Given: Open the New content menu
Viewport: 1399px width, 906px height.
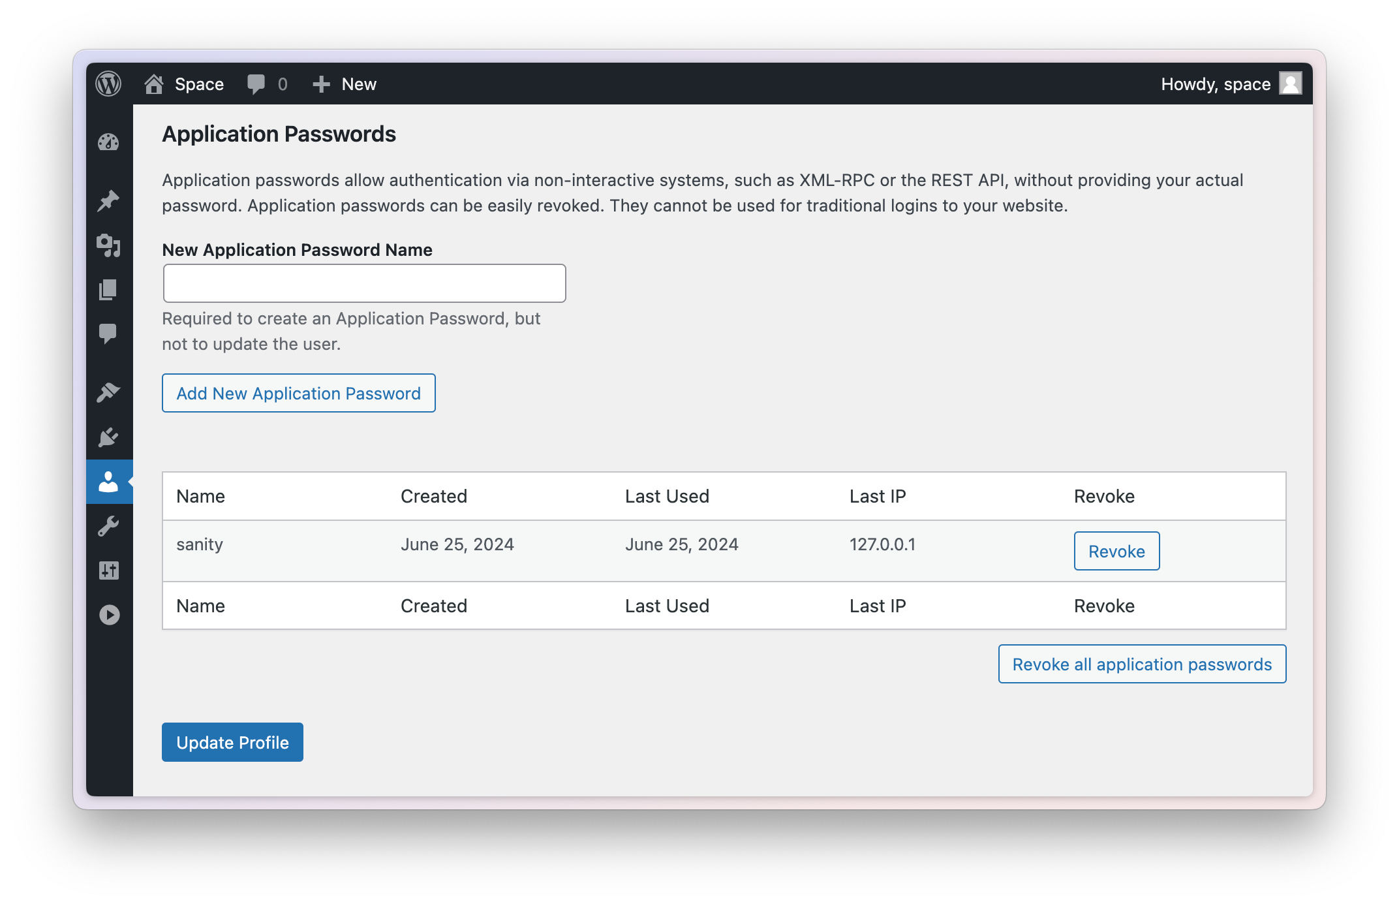Looking at the screenshot, I should pyautogui.click(x=345, y=84).
